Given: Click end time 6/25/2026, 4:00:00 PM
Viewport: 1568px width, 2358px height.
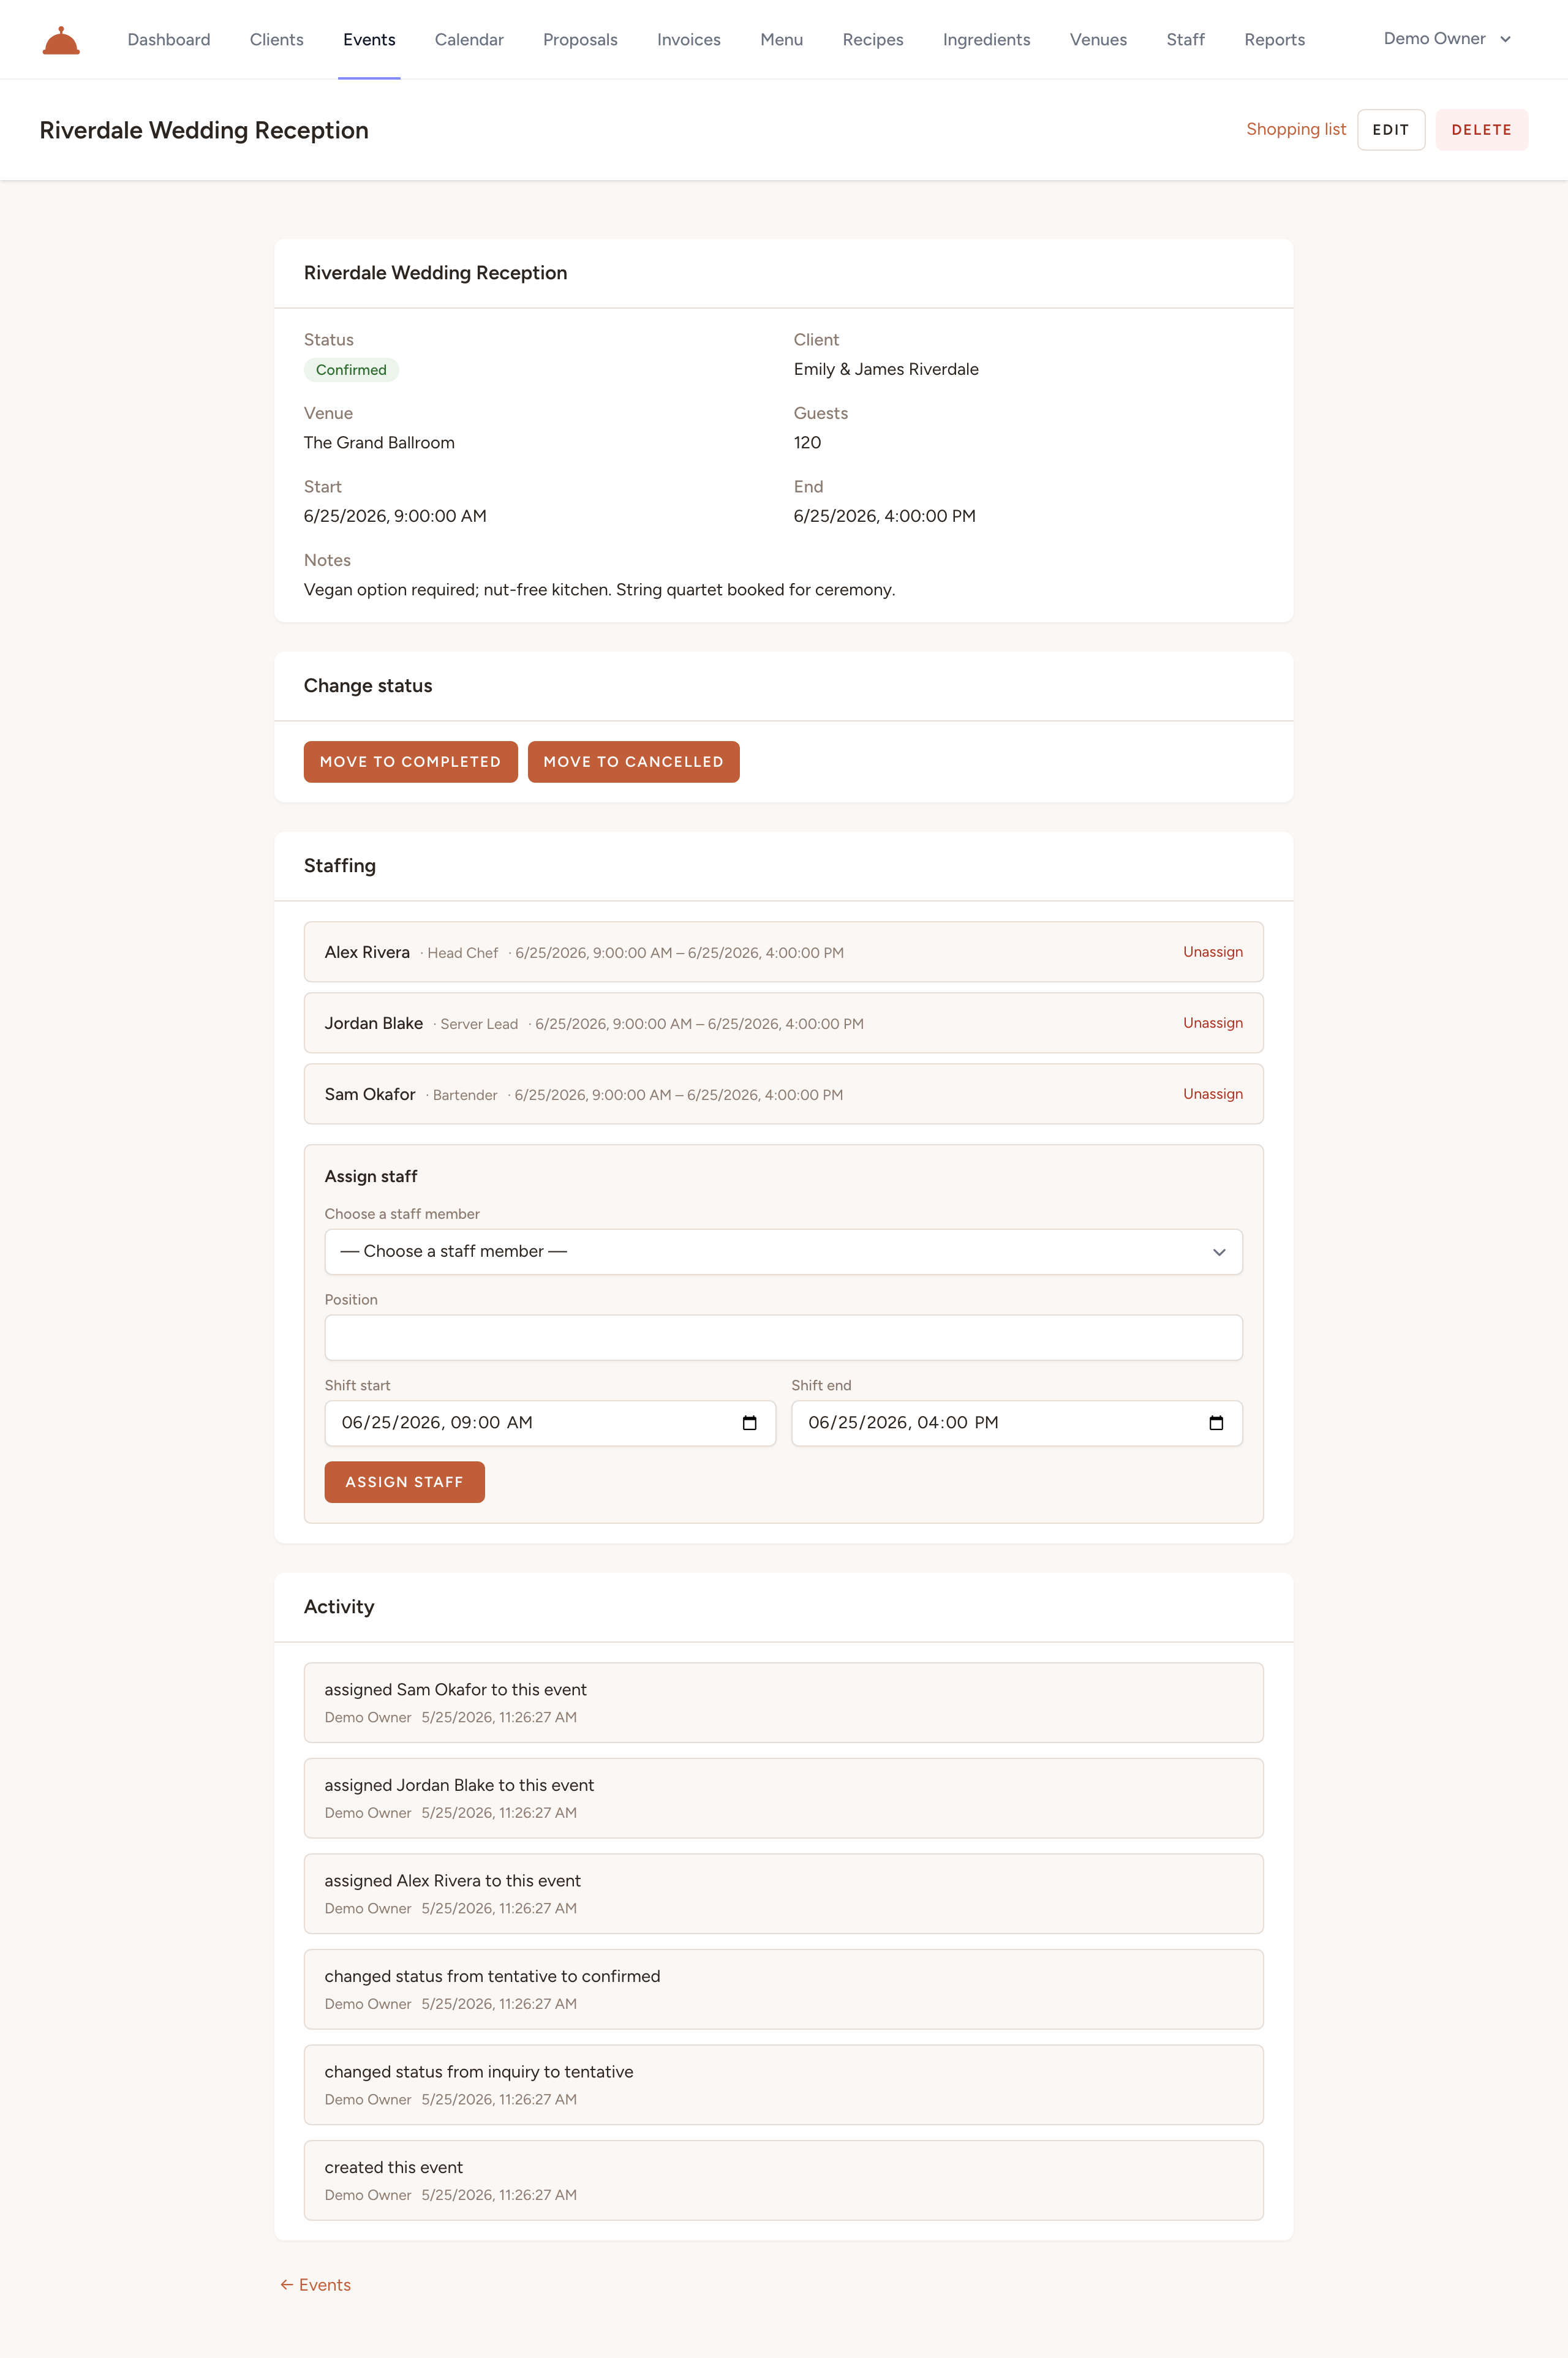Looking at the screenshot, I should click(885, 516).
